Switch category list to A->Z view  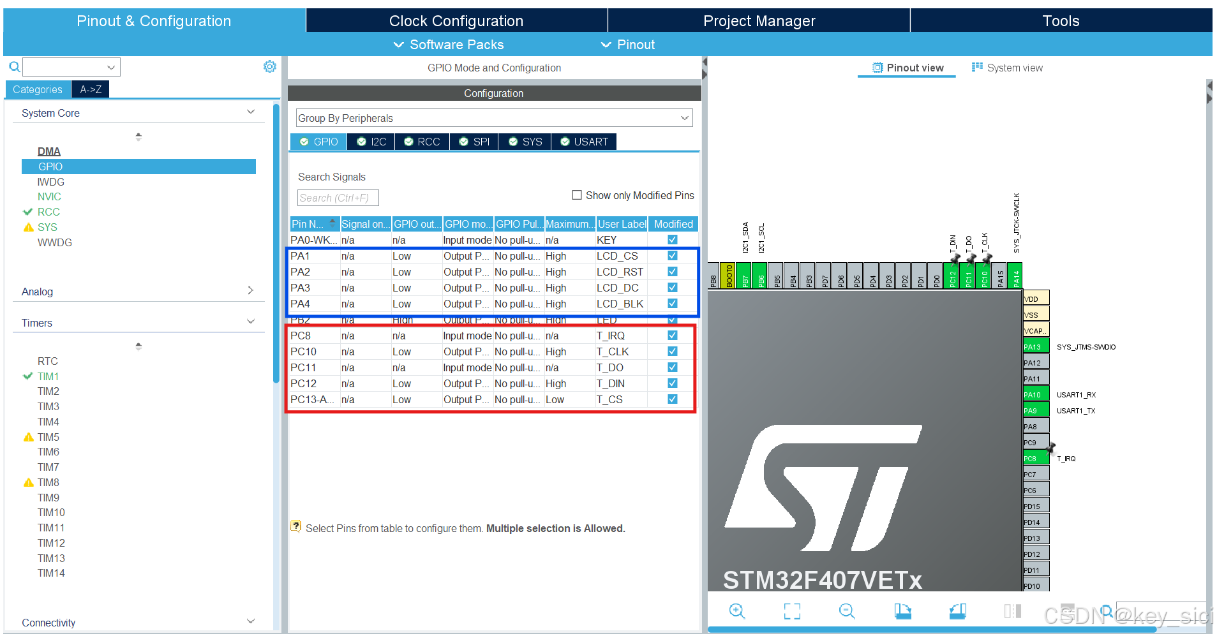click(x=91, y=89)
